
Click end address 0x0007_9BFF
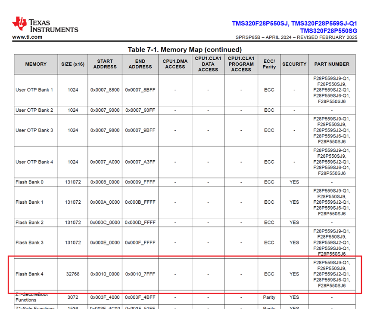point(140,130)
